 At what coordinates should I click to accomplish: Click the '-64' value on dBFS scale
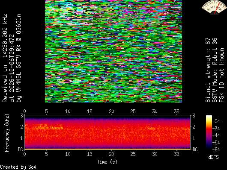click(x=216, y=149)
